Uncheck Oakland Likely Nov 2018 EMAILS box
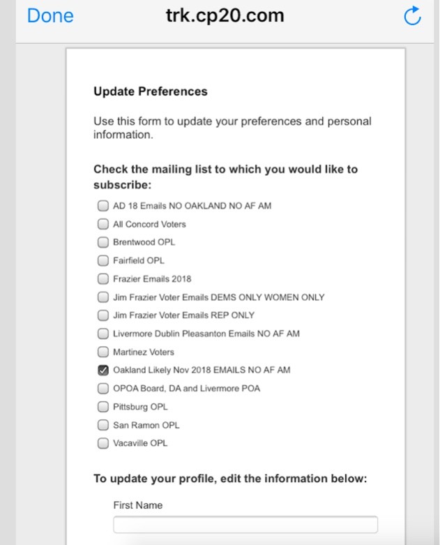 tap(103, 370)
